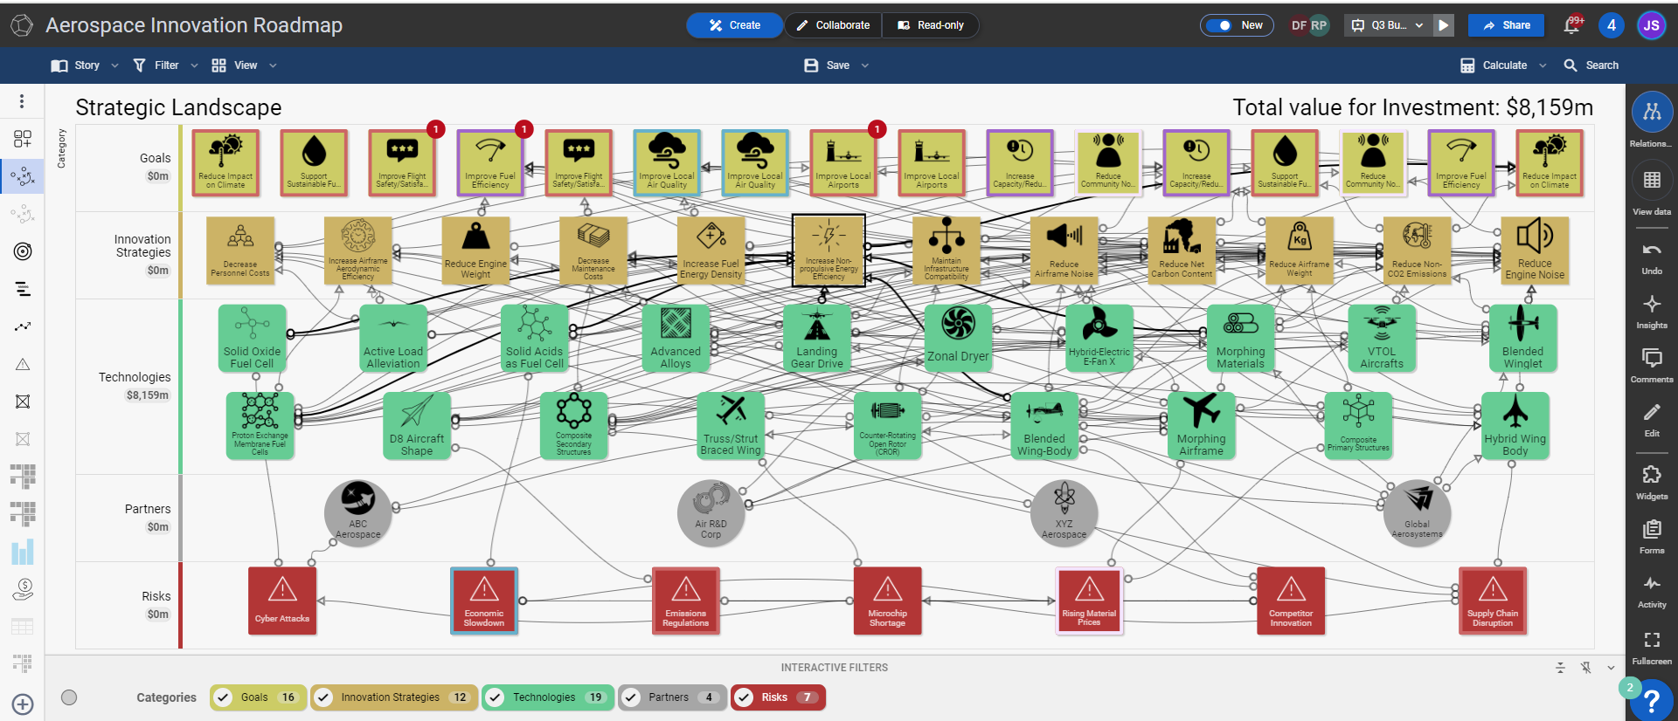Select the bar chart view in left sidebar
1678x721 pixels.
click(23, 552)
